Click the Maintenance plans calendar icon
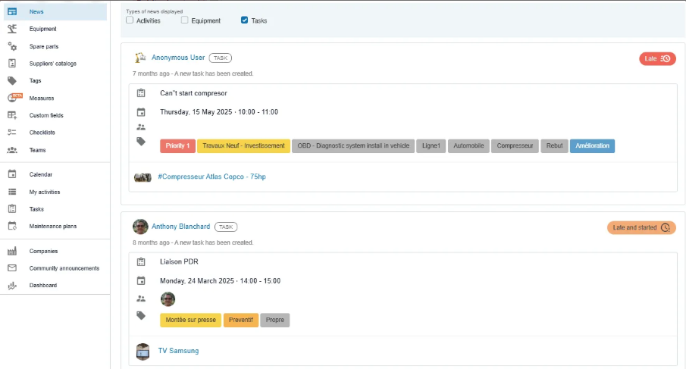 coord(12,226)
